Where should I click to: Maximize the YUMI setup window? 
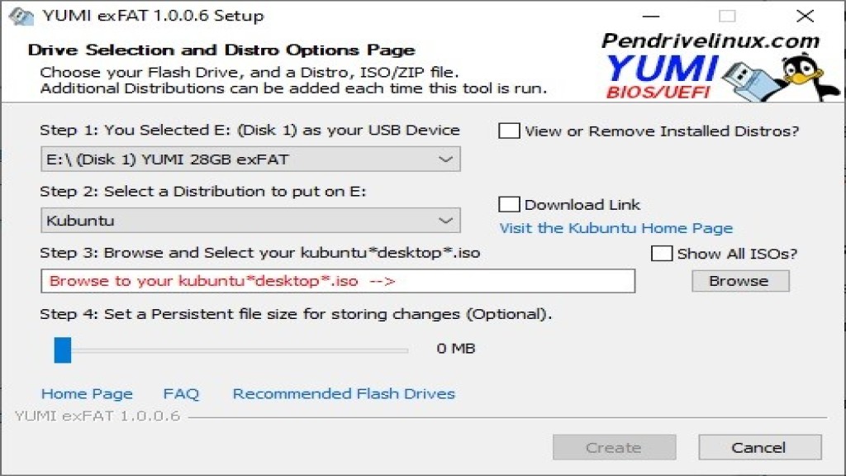pyautogui.click(x=727, y=16)
